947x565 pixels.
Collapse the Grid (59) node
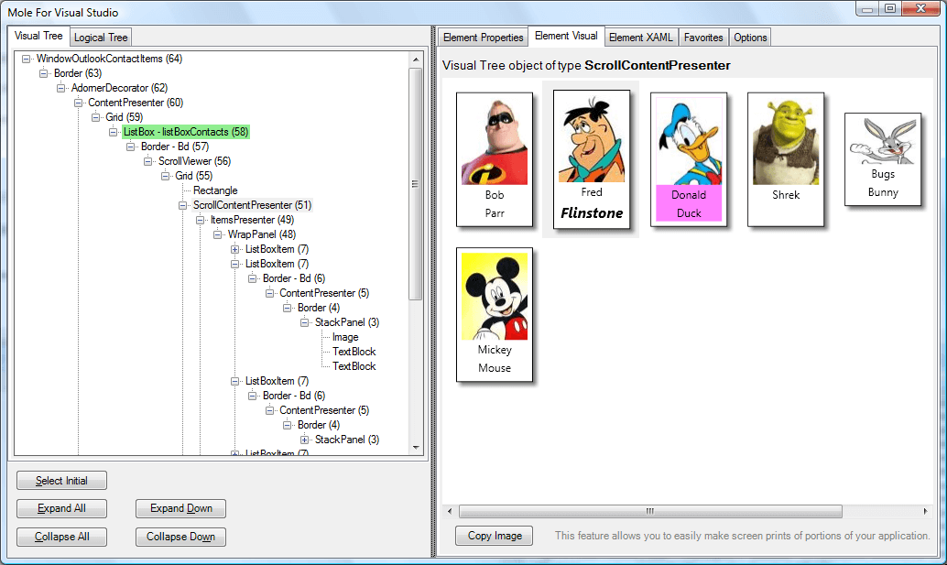click(x=96, y=117)
